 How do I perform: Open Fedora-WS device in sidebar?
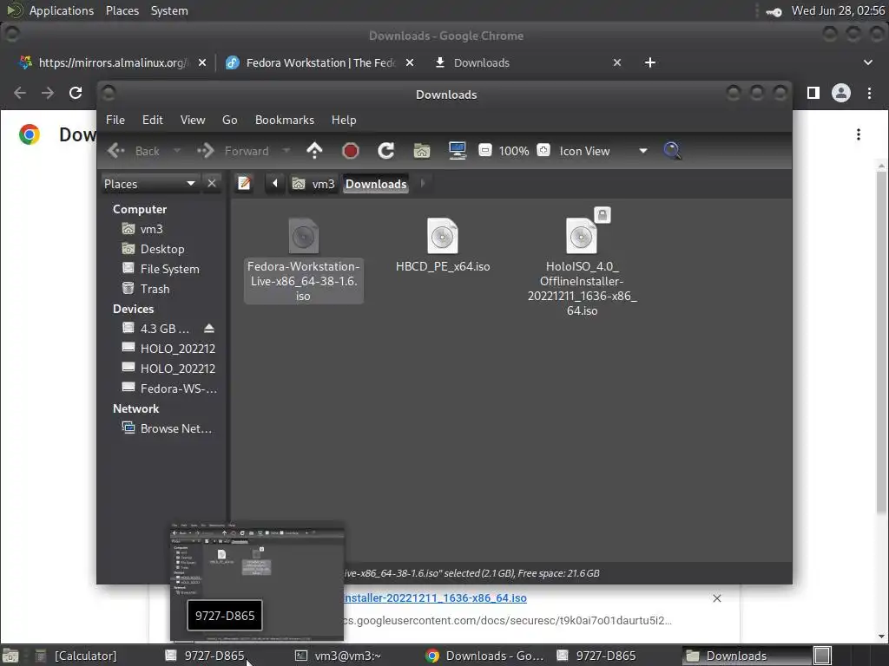tap(169, 388)
